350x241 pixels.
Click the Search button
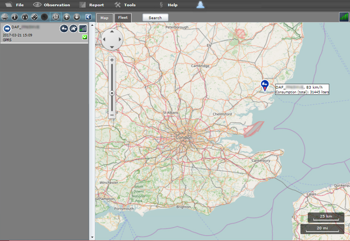[155, 18]
